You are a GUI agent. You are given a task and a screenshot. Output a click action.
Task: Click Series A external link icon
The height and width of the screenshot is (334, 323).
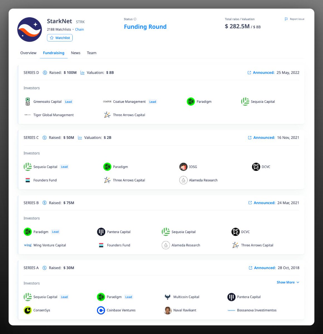(x=250, y=268)
